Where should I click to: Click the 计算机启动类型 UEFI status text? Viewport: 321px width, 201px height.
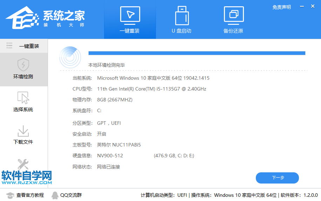(x=164, y=195)
